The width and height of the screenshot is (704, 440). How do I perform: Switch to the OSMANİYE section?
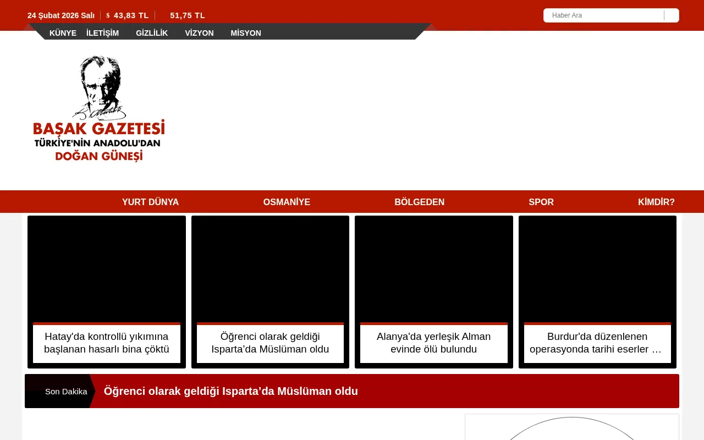(x=287, y=202)
